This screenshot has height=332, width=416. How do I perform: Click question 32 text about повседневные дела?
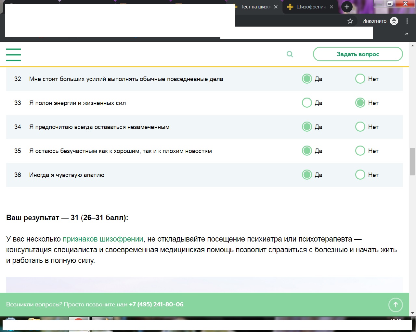pos(126,79)
